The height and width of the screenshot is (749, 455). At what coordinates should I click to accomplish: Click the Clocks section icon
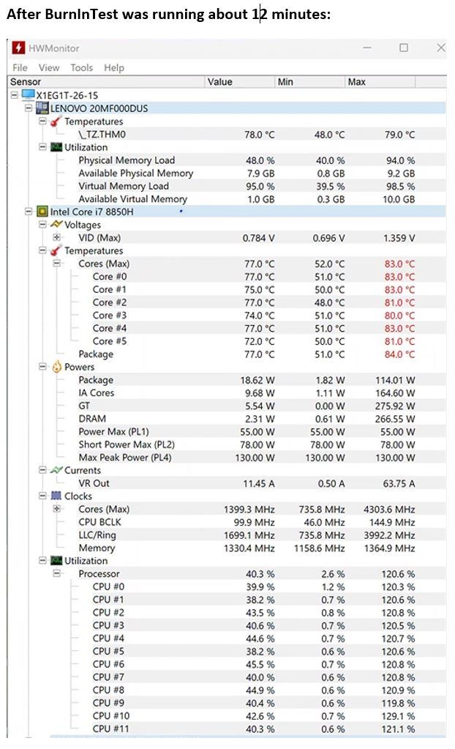tap(56, 496)
